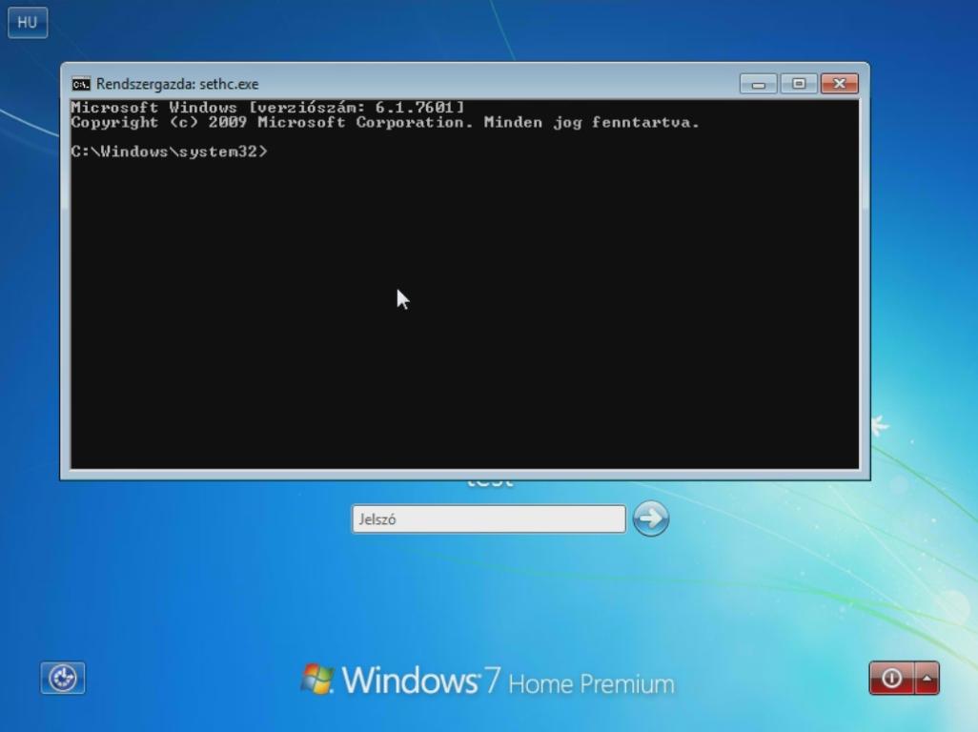
Task: Maximize the command prompt window
Action: point(799,84)
